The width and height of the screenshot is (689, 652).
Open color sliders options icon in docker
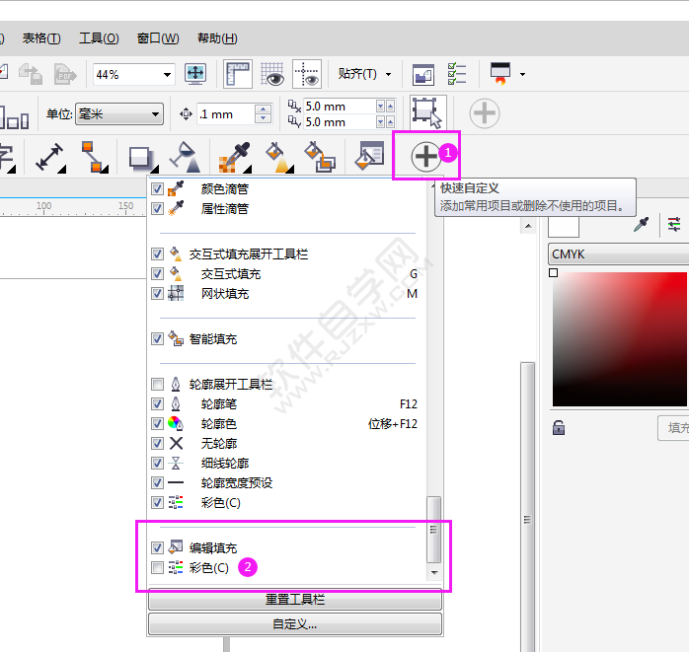674,224
